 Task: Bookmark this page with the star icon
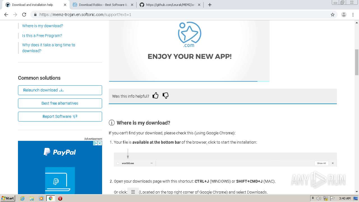point(333,15)
